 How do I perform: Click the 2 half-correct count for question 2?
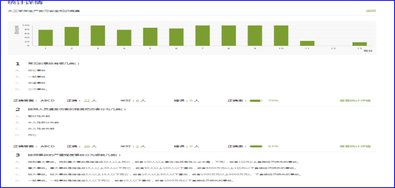tap(137, 146)
